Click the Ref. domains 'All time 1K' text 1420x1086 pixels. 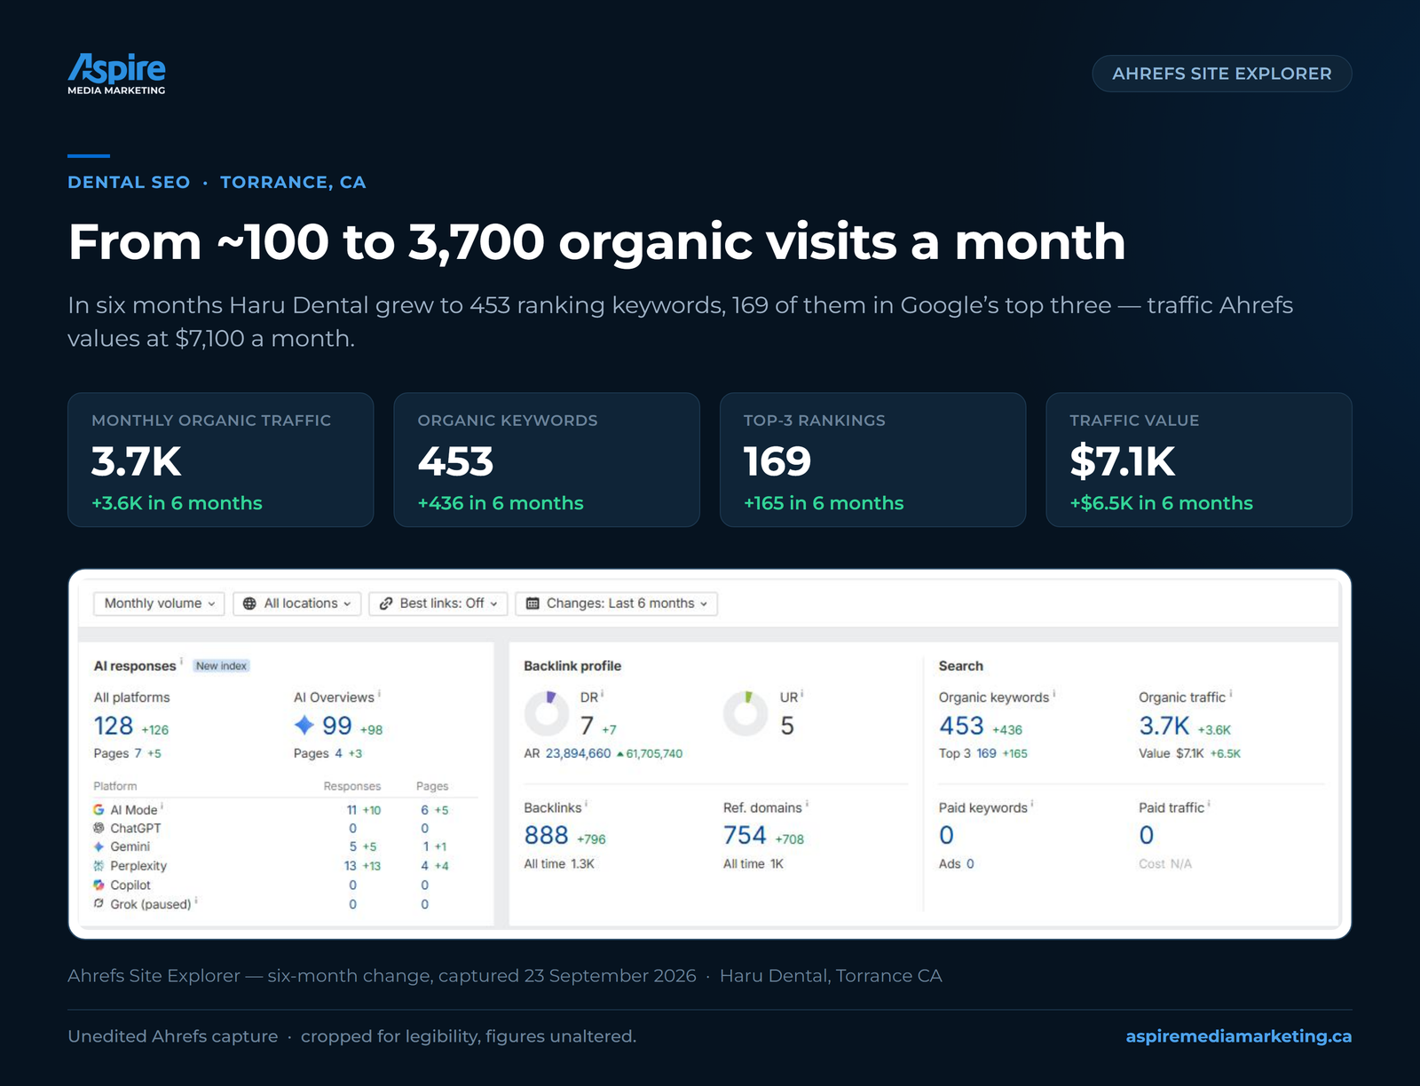tap(753, 864)
